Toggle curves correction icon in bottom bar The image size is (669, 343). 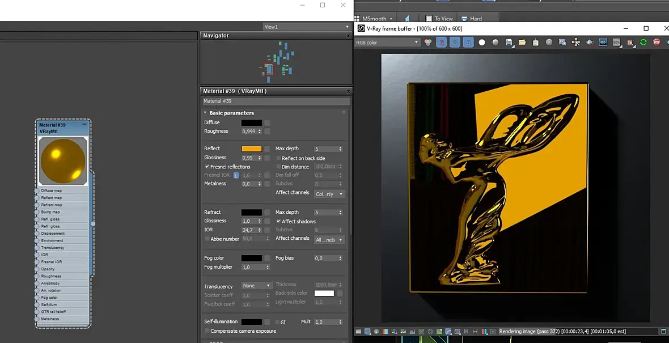point(421,332)
